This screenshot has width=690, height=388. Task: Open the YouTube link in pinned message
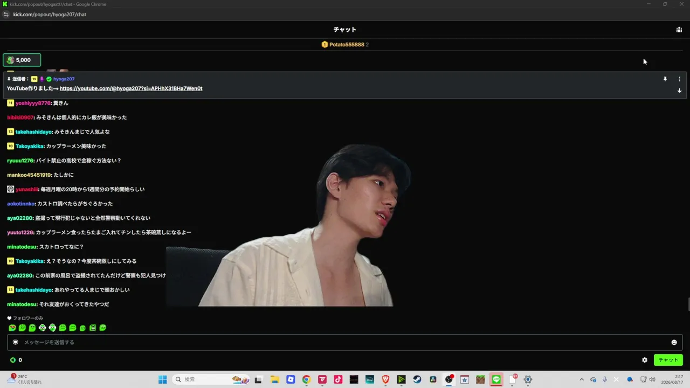(131, 88)
